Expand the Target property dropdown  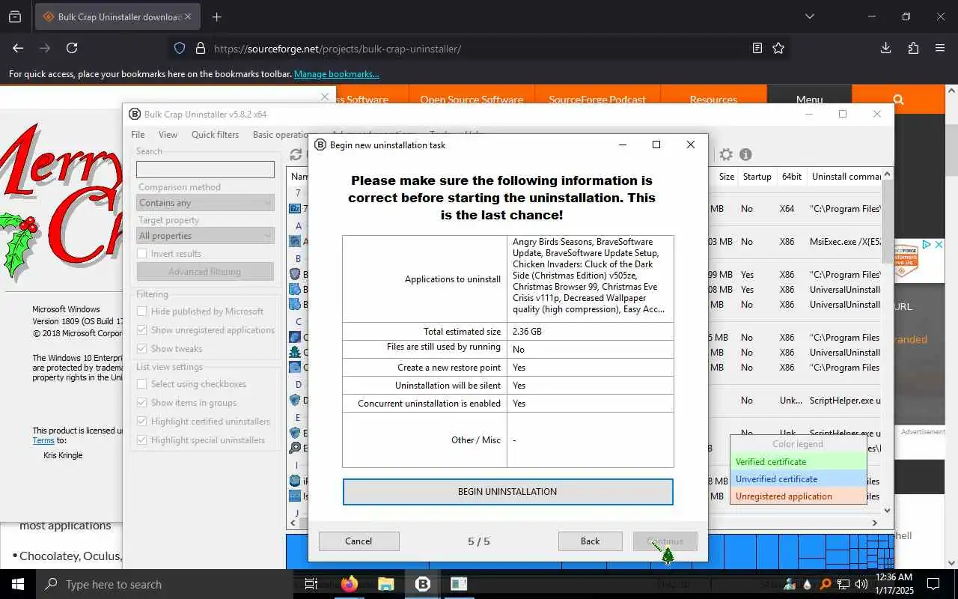coord(205,236)
